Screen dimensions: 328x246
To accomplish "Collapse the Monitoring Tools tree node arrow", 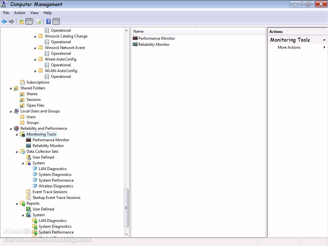I will point(17,135).
